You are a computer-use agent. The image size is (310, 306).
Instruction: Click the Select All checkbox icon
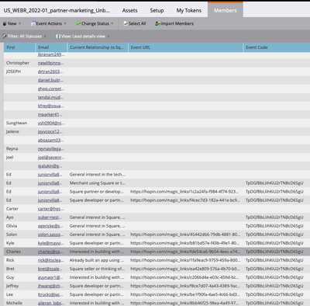click(x=126, y=23)
